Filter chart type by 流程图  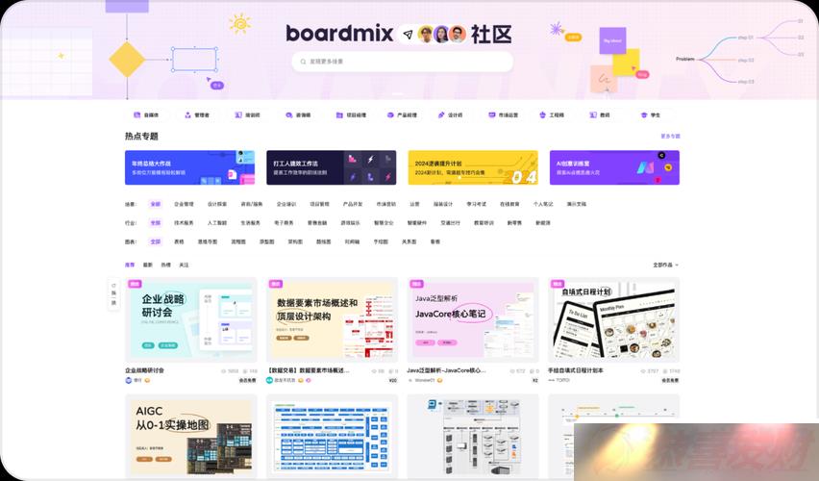click(238, 241)
